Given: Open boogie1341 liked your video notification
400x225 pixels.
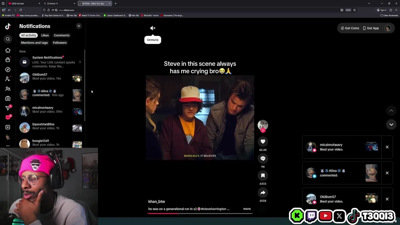Looking at the screenshot, I should click(51, 143).
